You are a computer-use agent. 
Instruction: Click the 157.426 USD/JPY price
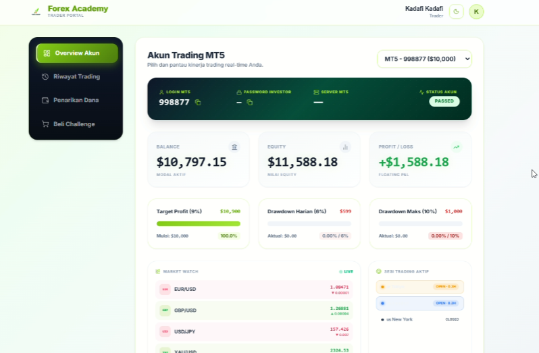click(x=339, y=329)
